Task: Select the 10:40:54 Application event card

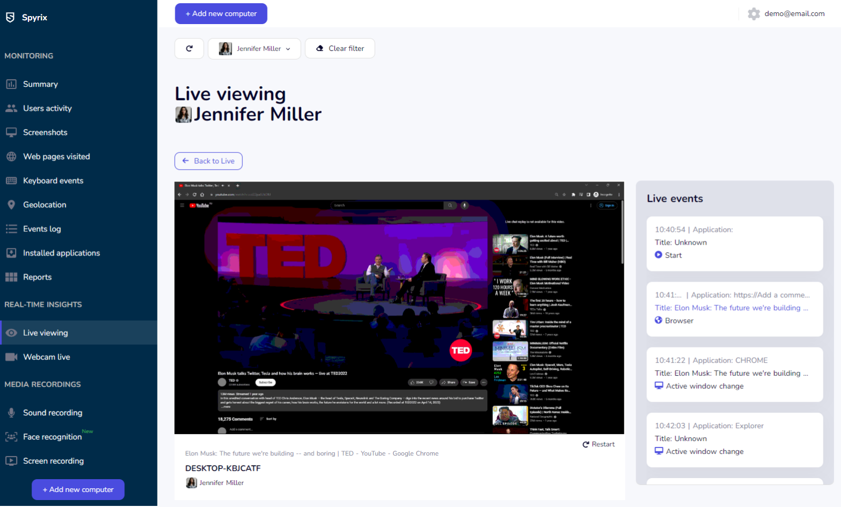Action: 735,244
